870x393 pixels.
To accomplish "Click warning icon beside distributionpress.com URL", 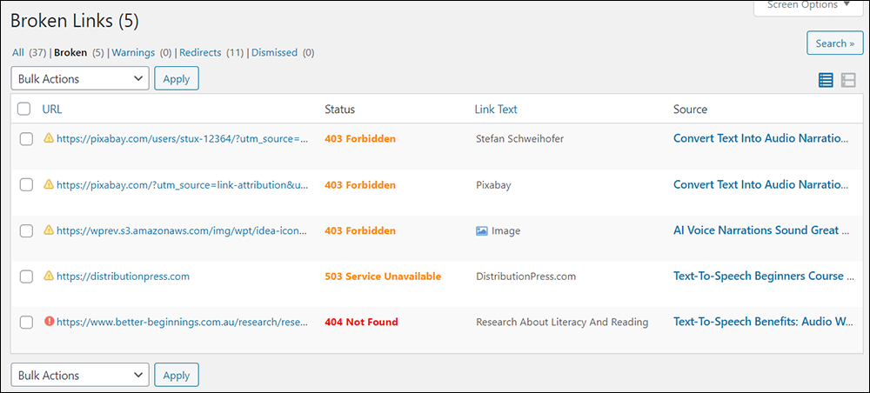I will [x=49, y=275].
